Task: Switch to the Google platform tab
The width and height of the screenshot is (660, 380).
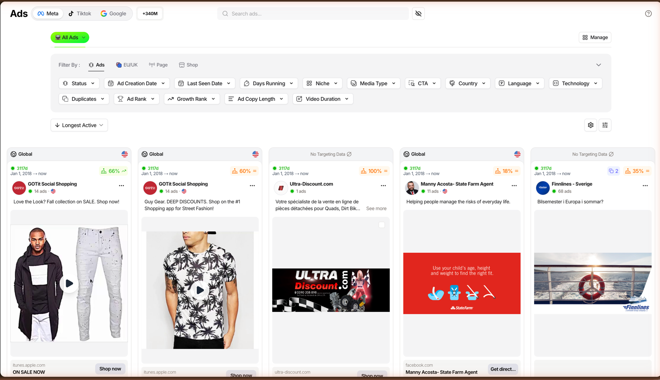Action: point(113,14)
